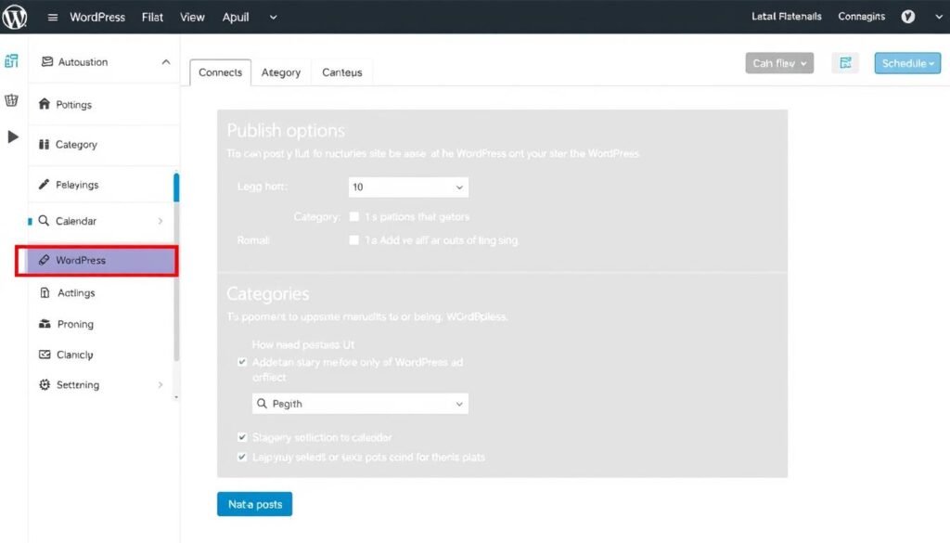Select the Category sidebar icon

point(45,145)
